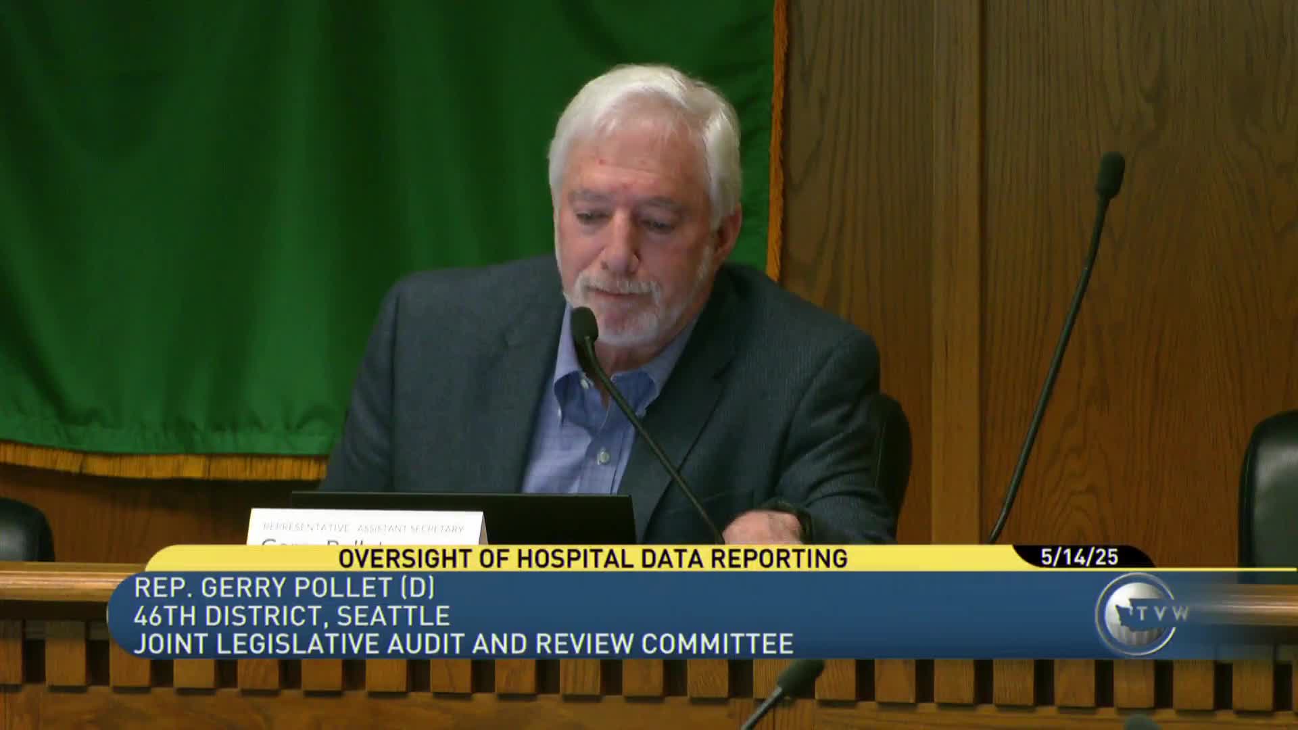This screenshot has height=730, width=1298.
Task: Click the 46th District, Seattle caption line
Action: coord(291,616)
